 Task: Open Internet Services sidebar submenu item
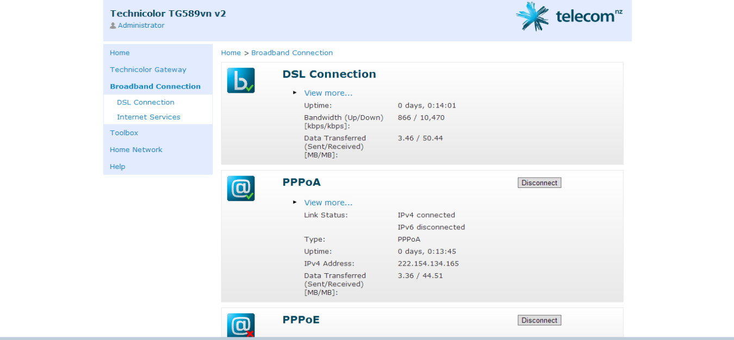click(x=148, y=117)
